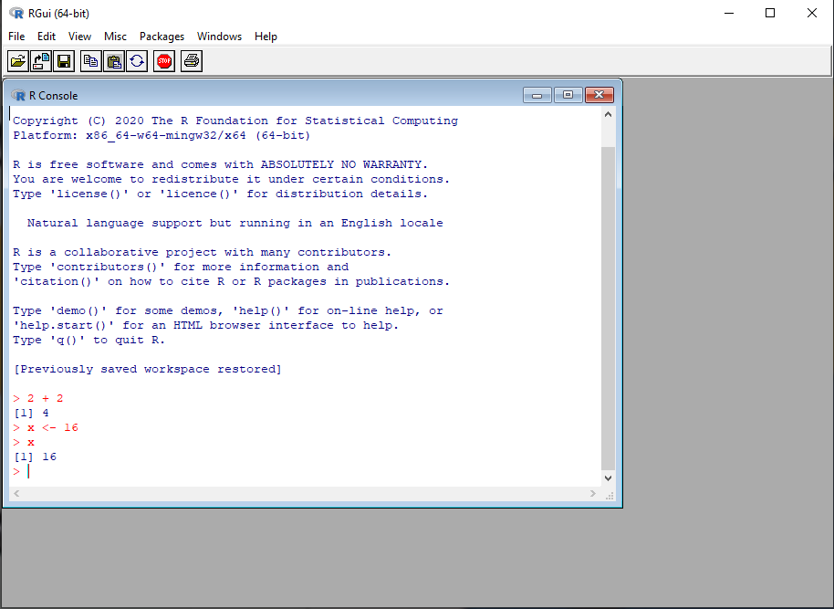Click the 'R is a collaborative project' line
The image size is (834, 609).
pos(203,252)
